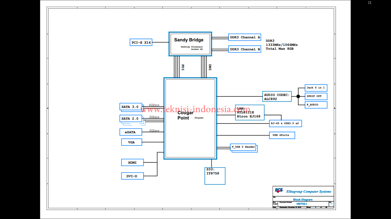Click the Block Diagram title text
This screenshot has height=219, width=391.
click(x=303, y=200)
